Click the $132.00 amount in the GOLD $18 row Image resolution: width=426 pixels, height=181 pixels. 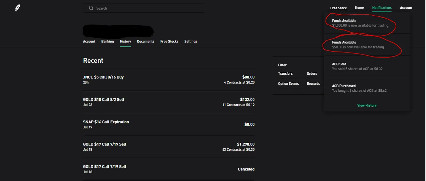click(247, 99)
